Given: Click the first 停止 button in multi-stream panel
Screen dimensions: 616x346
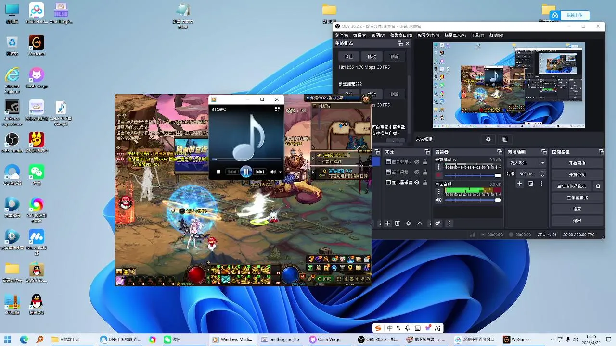Looking at the screenshot, I should [349, 56].
